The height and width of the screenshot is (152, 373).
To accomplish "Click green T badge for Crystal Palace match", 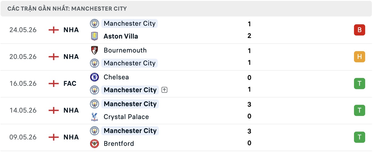I will coord(360,110).
